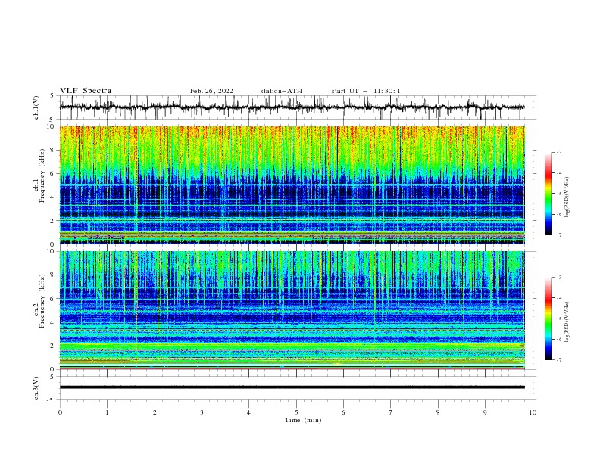The image size is (600, 463).
Task: Click the ch.1 "Frequency (kHz)" axis label
Action: pos(42,176)
